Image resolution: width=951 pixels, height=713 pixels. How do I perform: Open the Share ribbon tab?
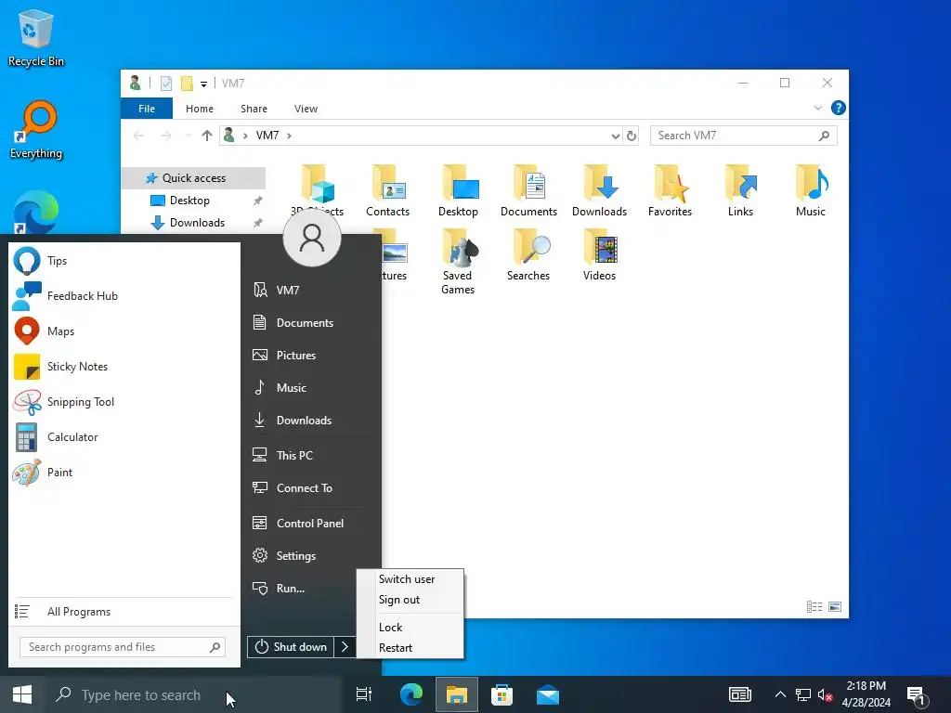tap(254, 109)
